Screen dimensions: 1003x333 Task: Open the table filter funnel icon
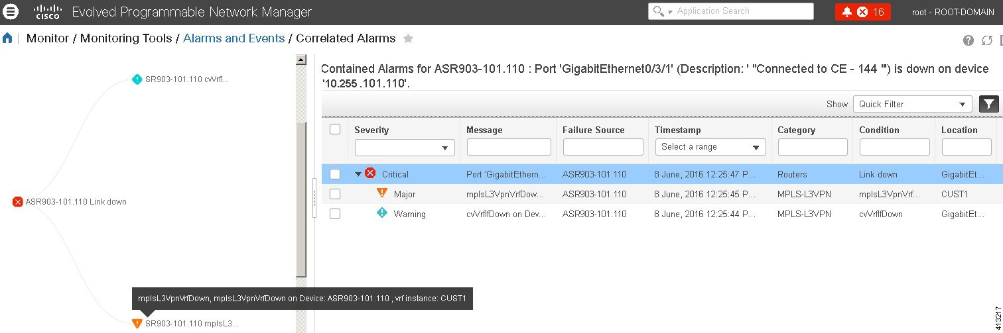tap(989, 104)
